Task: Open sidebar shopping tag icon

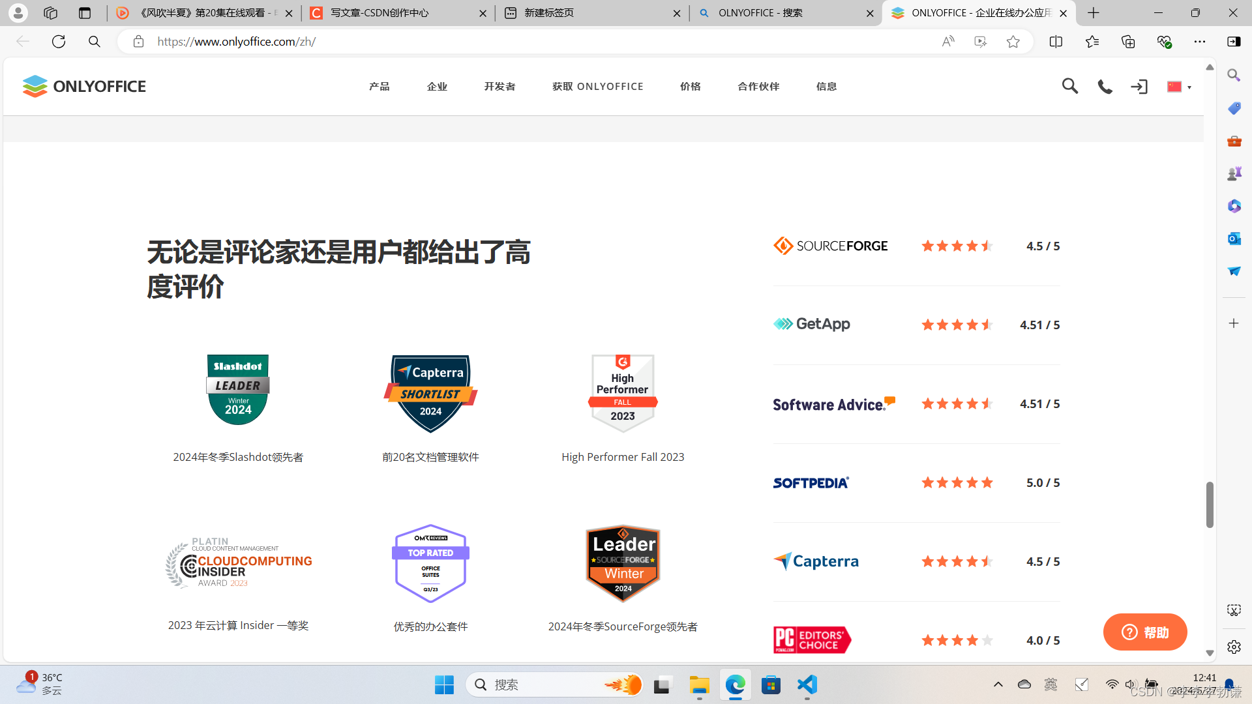Action: click(x=1234, y=108)
